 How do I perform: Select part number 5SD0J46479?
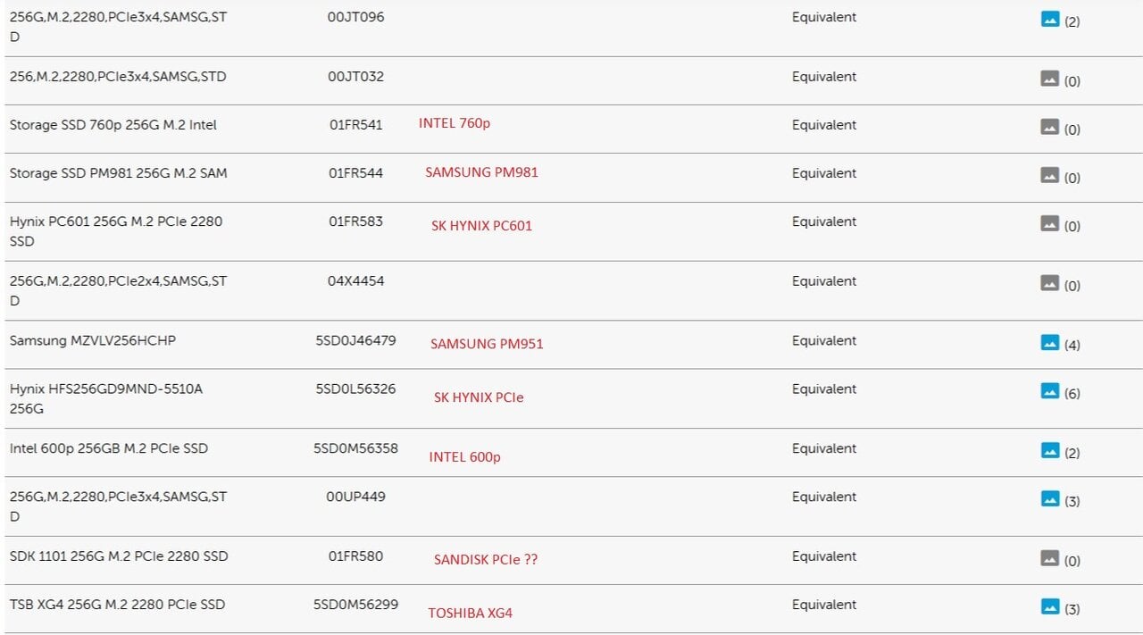[x=355, y=340]
